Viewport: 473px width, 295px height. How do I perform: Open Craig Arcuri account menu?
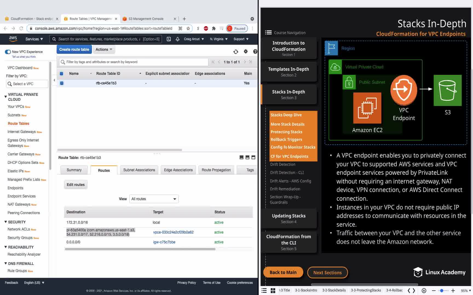pos(194,39)
